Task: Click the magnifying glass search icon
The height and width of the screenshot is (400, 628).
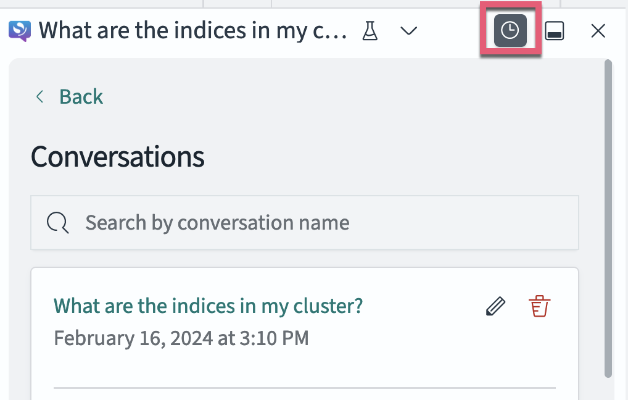Action: click(56, 222)
